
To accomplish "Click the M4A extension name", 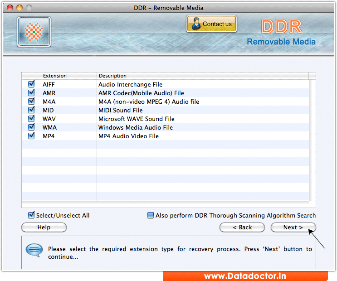I will [x=49, y=102].
